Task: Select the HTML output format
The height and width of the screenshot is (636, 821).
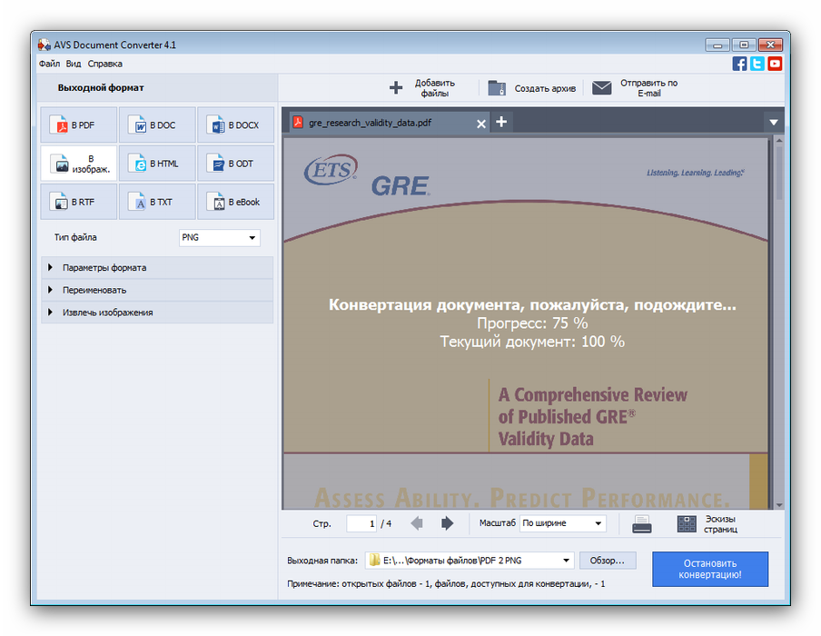Action: 157,164
